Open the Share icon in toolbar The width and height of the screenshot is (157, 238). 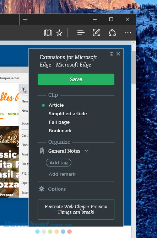112,33
